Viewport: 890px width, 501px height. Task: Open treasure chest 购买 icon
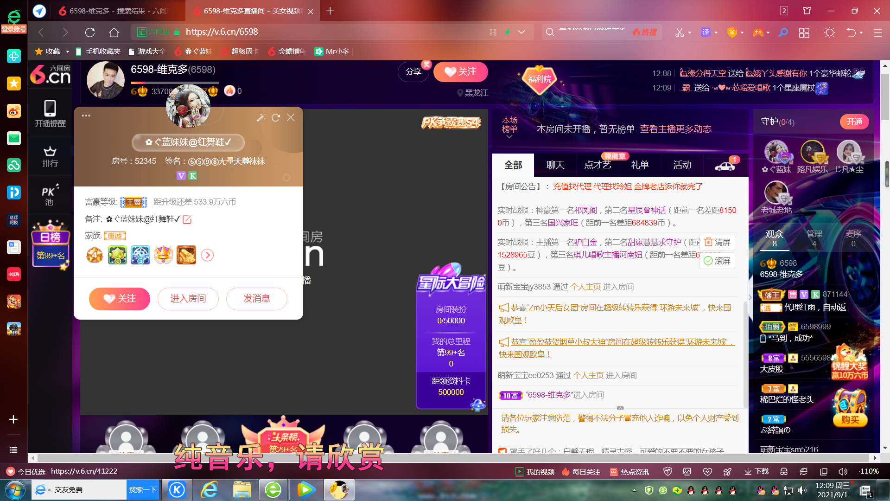[x=850, y=408]
